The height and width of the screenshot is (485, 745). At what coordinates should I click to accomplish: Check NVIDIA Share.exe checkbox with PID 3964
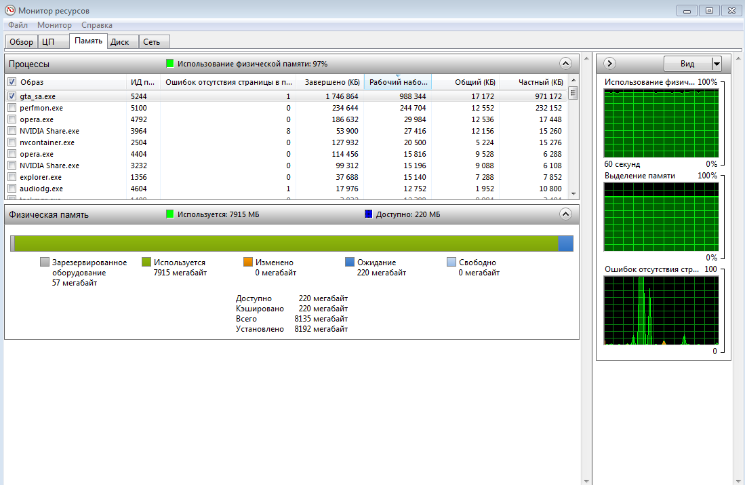[12, 131]
